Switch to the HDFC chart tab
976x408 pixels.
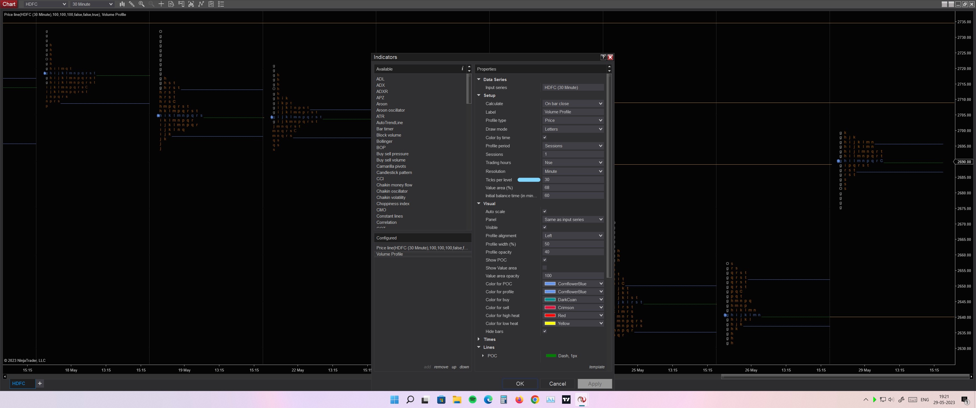pos(18,383)
